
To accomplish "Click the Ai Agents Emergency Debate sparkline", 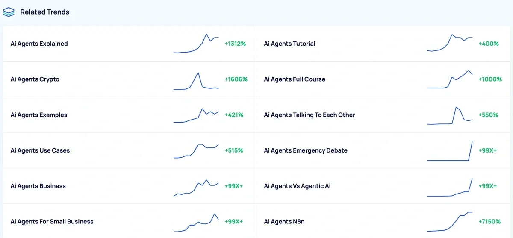I will point(450,151).
